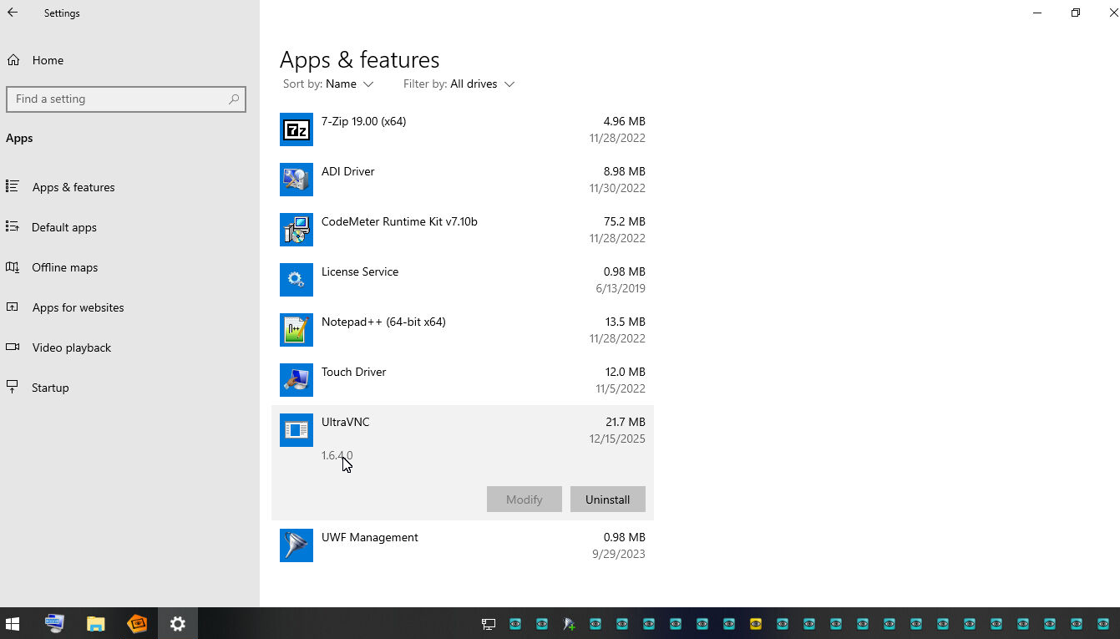Click the yellow eye icon in the tray
The image size is (1120, 639).
coord(756,624)
